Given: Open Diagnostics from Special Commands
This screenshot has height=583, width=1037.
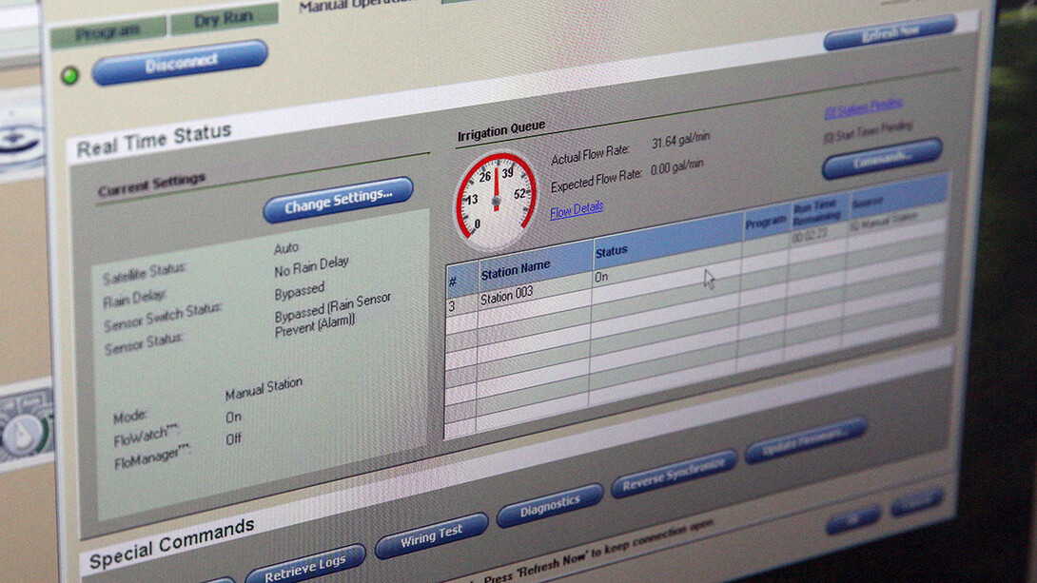Looking at the screenshot, I should 550,505.
